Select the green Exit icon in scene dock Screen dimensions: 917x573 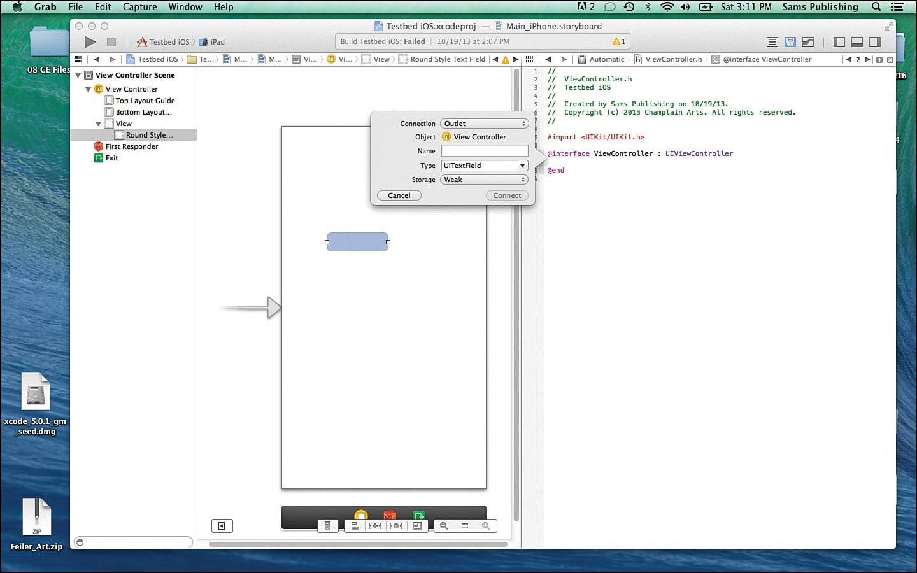coord(418,515)
